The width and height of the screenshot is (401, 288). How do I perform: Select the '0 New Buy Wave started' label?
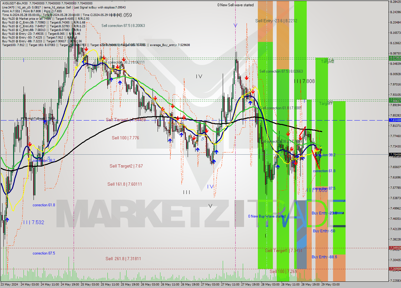(x=267, y=216)
